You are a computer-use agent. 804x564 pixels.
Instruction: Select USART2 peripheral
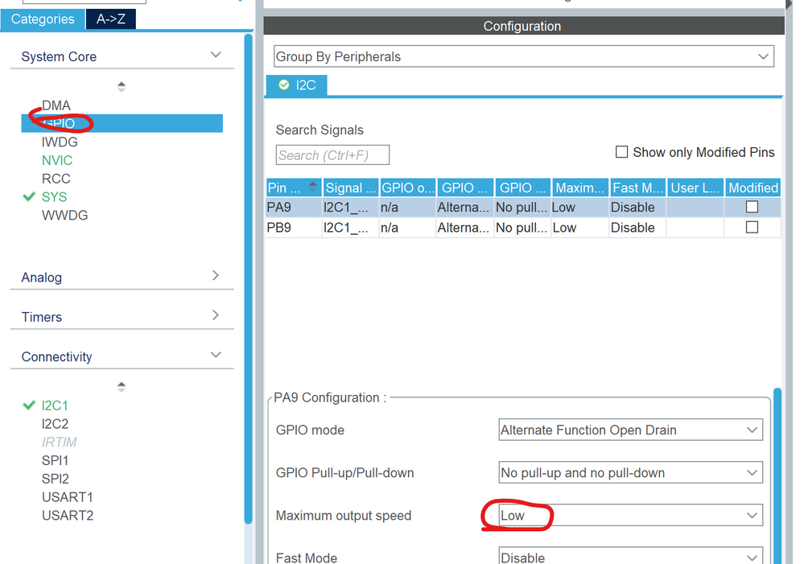tap(68, 515)
